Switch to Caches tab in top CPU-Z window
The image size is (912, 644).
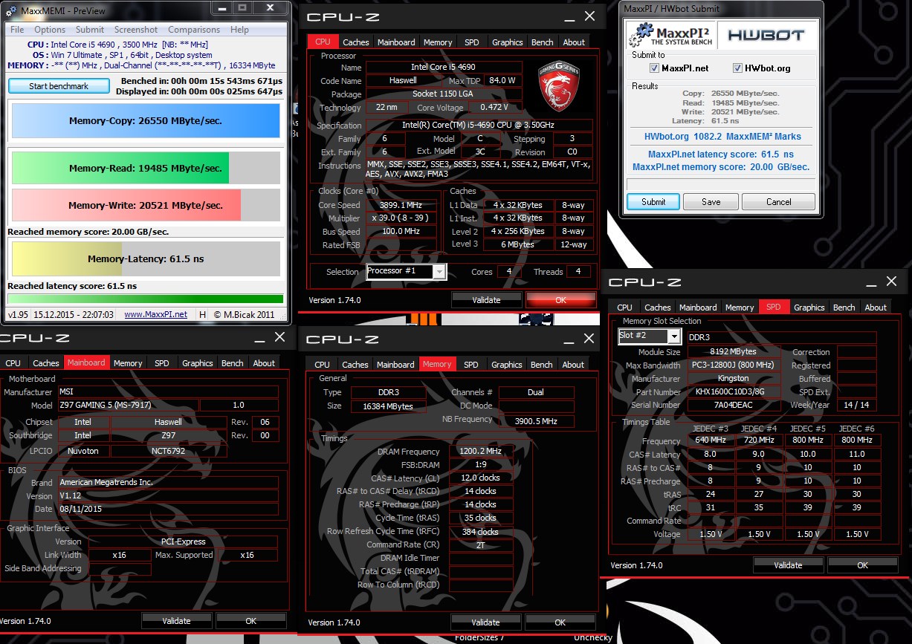click(x=356, y=42)
